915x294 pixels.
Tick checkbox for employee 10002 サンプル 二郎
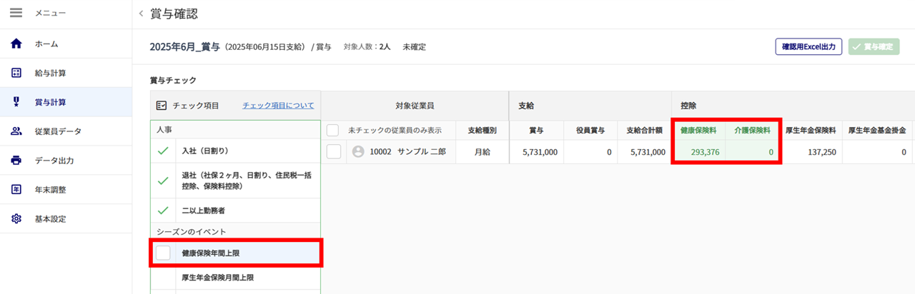[333, 151]
